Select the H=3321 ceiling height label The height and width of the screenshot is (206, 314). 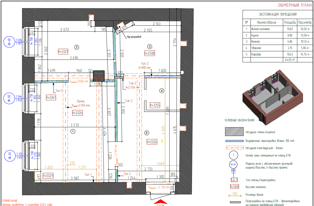(63, 52)
